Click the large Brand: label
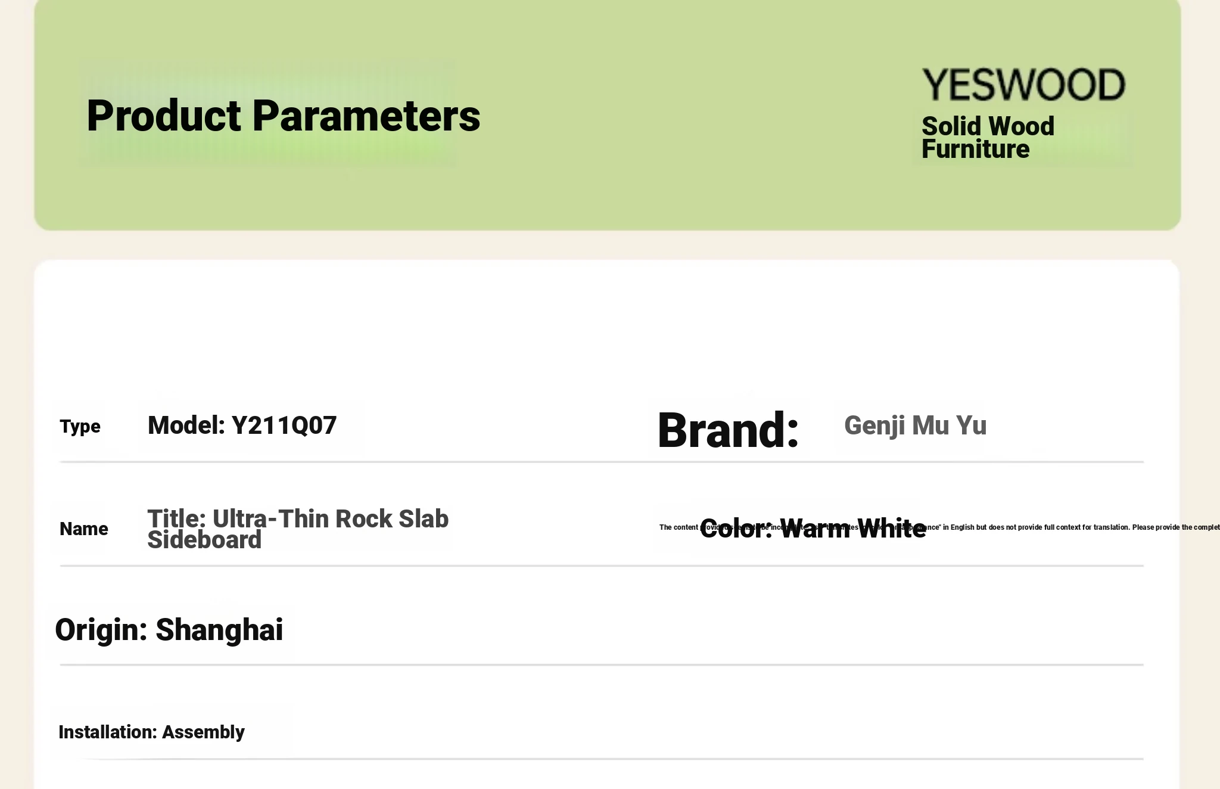Screen dimensions: 1220x789 point(728,430)
